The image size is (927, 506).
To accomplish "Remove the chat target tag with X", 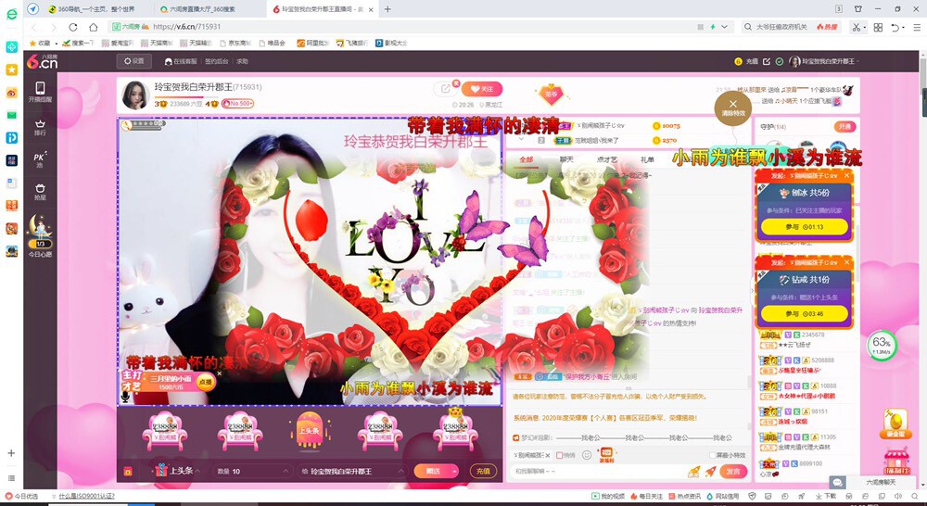I will point(547,455).
